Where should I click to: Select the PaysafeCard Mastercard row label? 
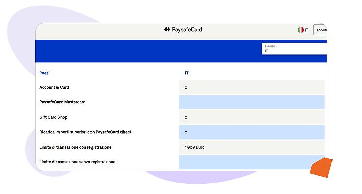(x=63, y=102)
